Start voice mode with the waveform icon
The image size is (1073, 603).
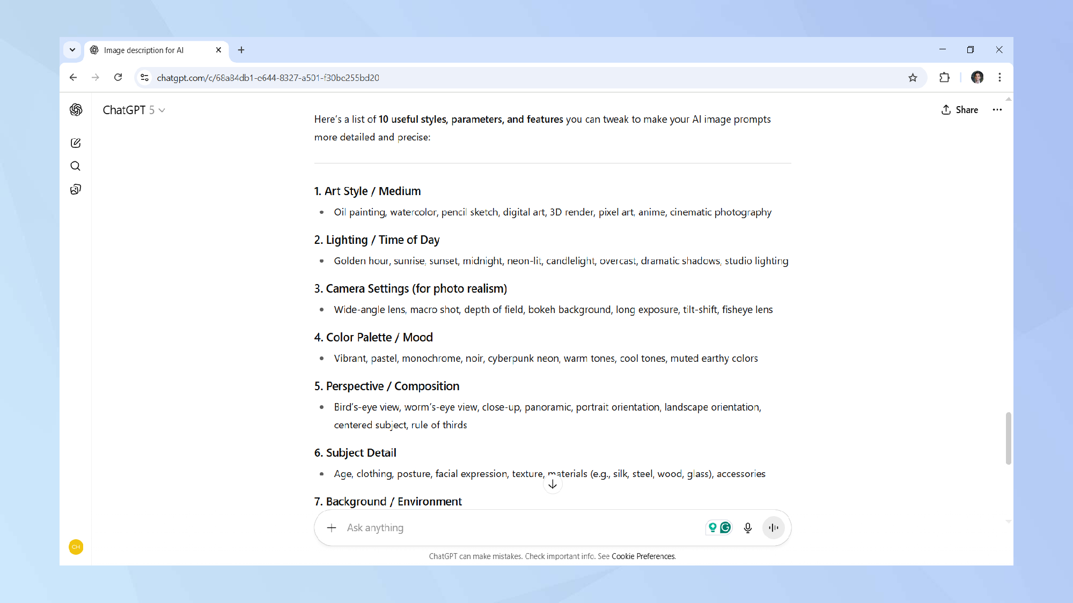[x=773, y=527]
